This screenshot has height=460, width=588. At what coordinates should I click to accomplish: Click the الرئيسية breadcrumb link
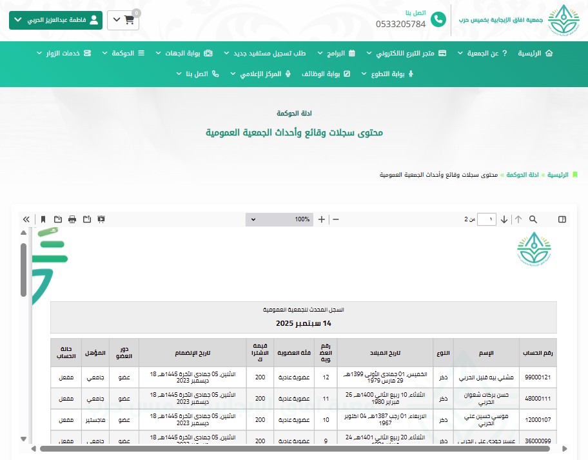(x=558, y=175)
